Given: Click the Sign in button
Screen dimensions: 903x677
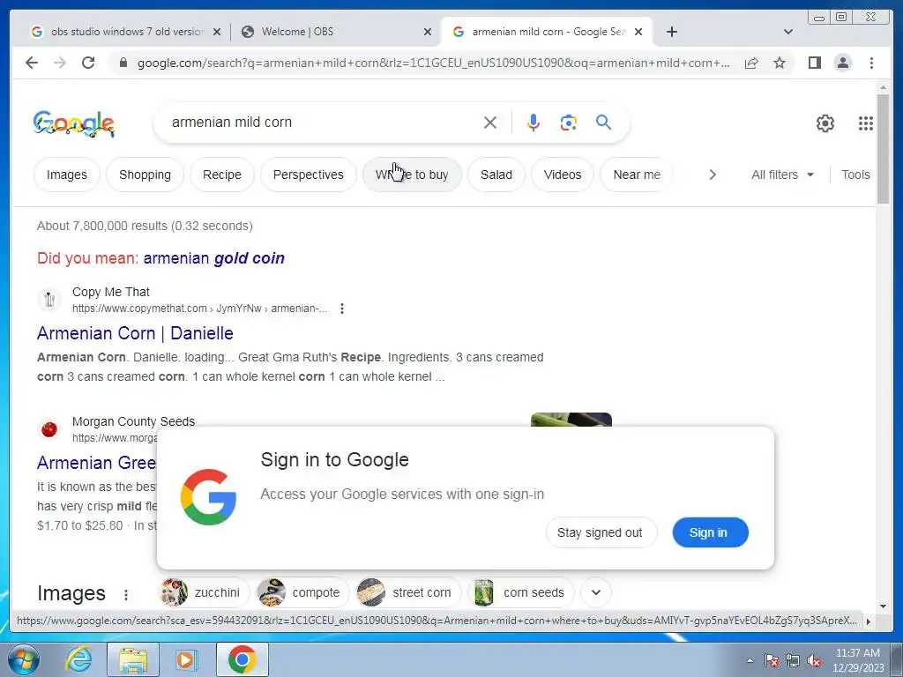Looking at the screenshot, I should [710, 532].
